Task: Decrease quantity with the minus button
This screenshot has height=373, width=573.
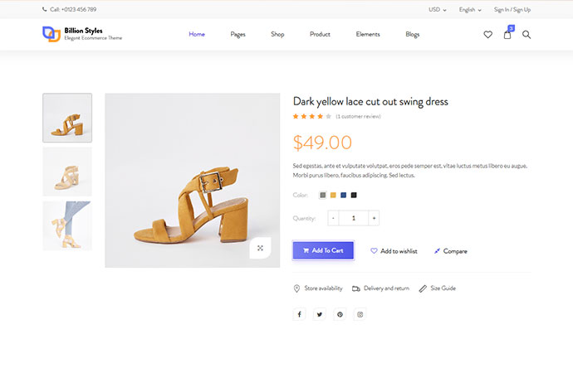Action: click(x=333, y=218)
